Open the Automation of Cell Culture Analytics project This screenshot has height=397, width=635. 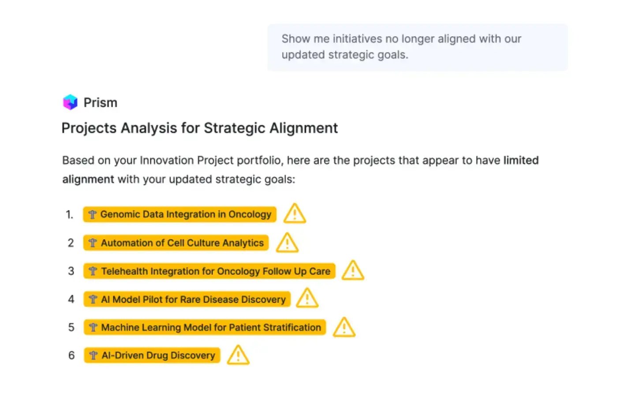[x=176, y=243]
